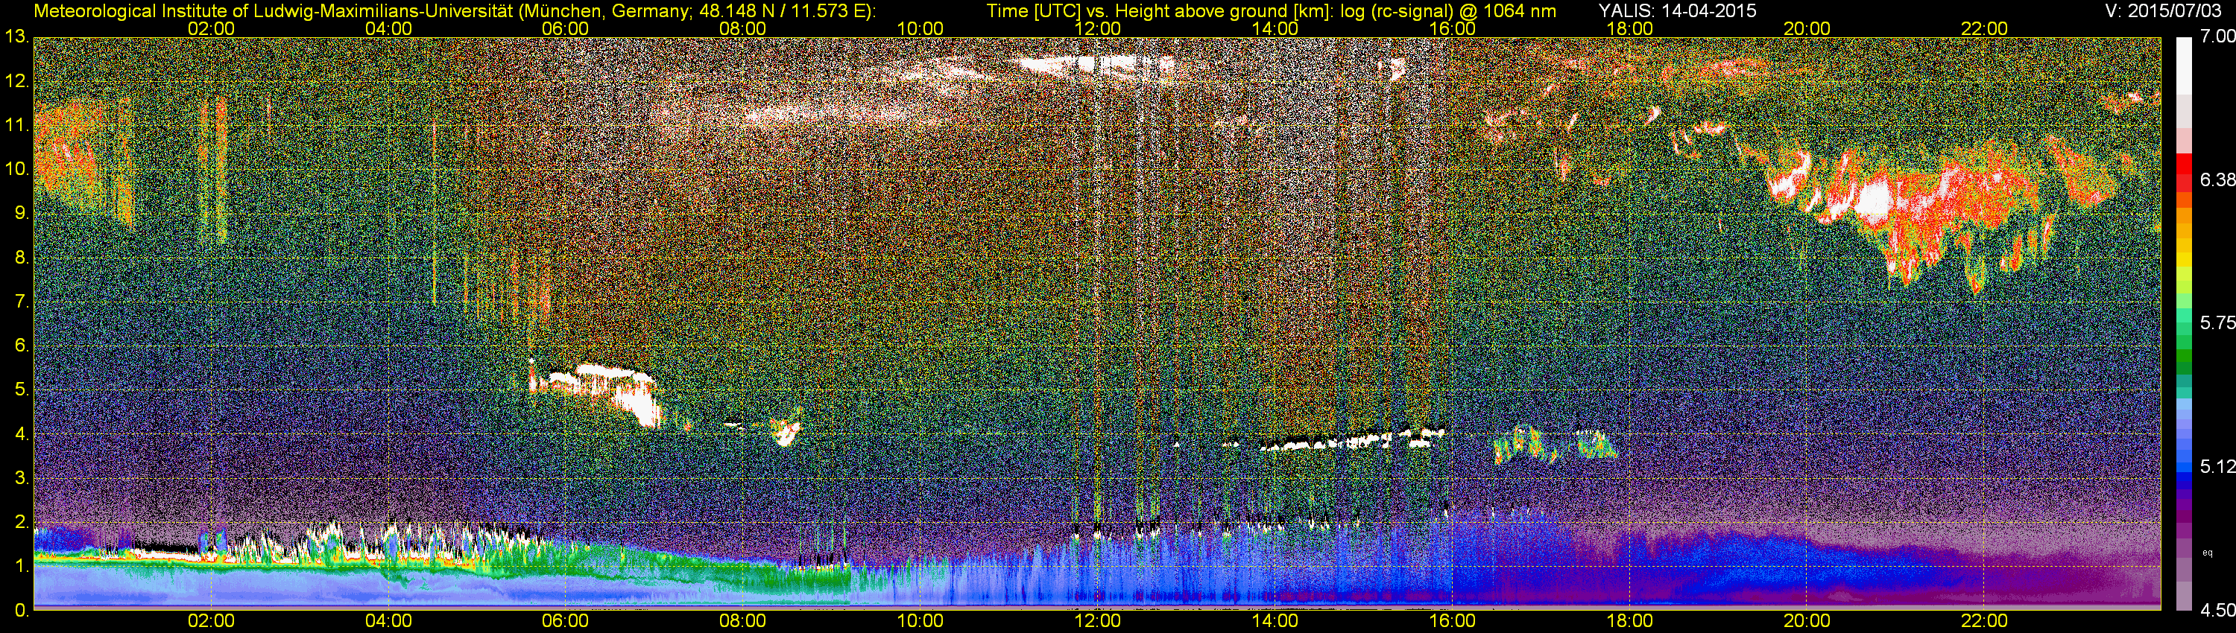Click the height axis label '8.'
Screen dimensions: 2236x633
[21, 258]
